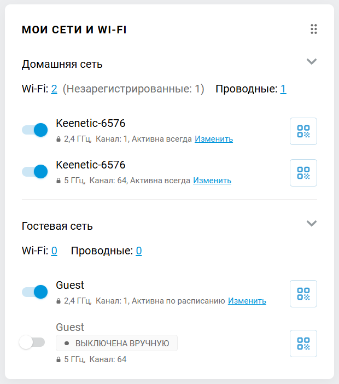Disable the 2.4 GHz Keenetic-6576 network
The width and height of the screenshot is (339, 384).
(x=35, y=130)
